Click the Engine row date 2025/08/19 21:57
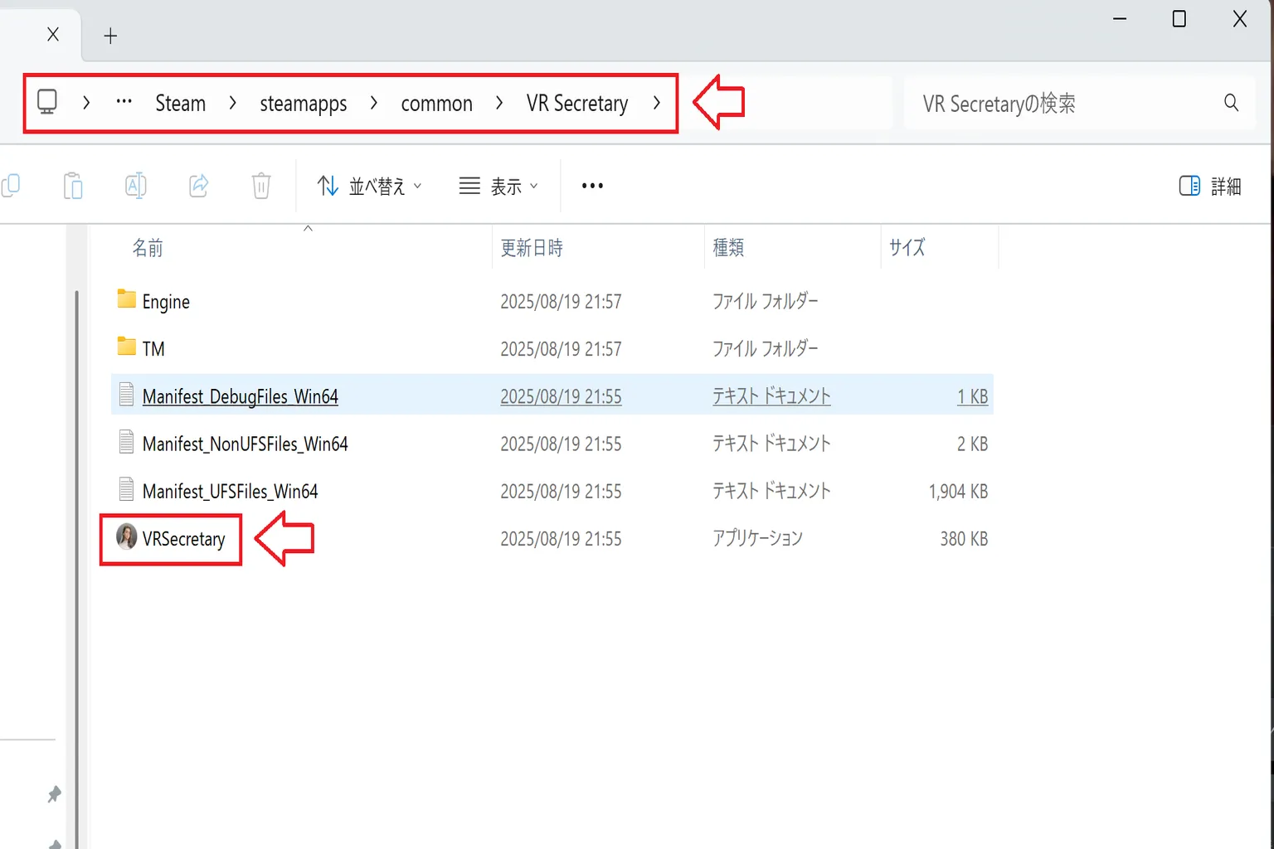 coord(561,302)
